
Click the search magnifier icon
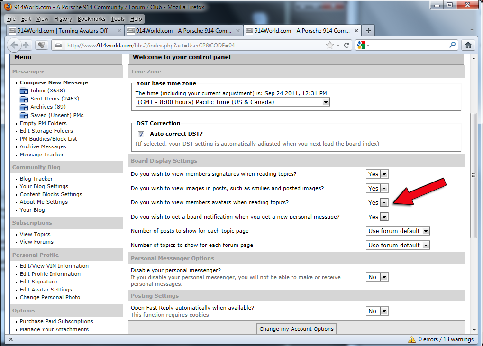coord(452,45)
